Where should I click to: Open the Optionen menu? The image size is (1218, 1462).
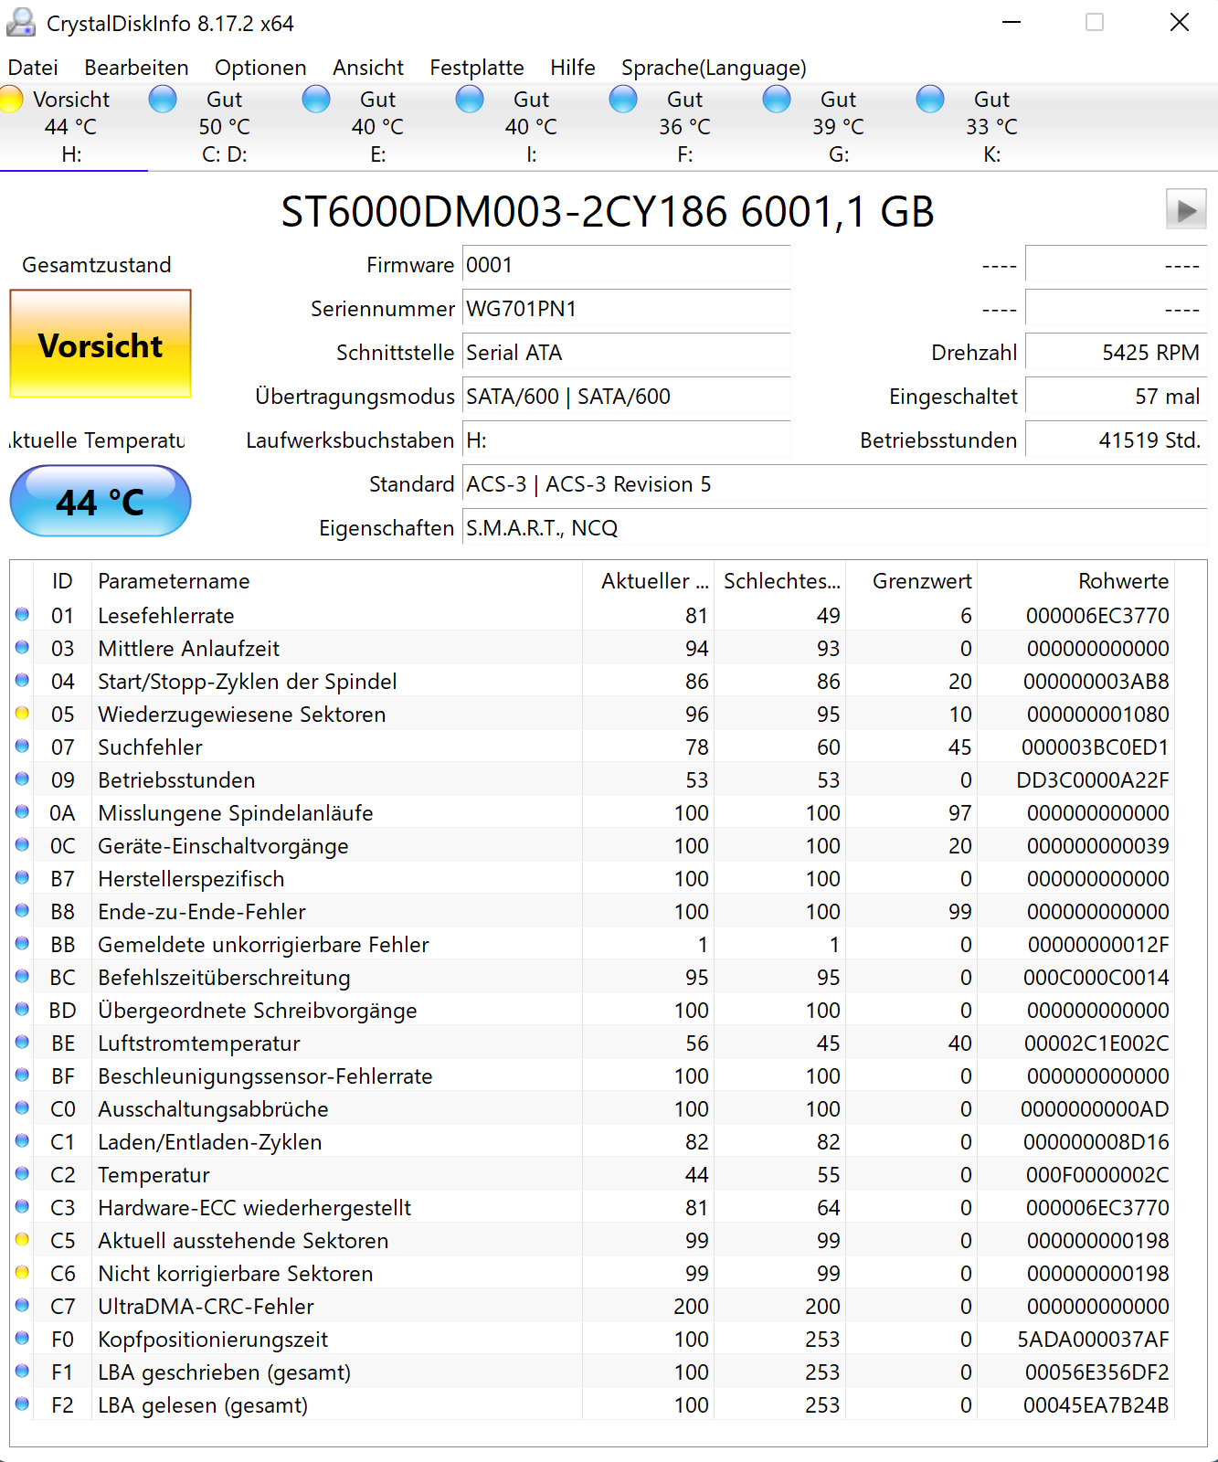coord(260,68)
